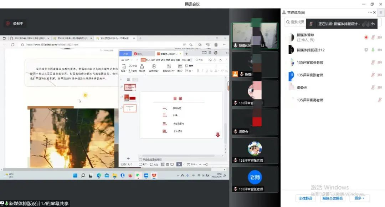Click the 单击此处添加备注 notes area
This screenshot has width=385, height=207.
(152, 160)
